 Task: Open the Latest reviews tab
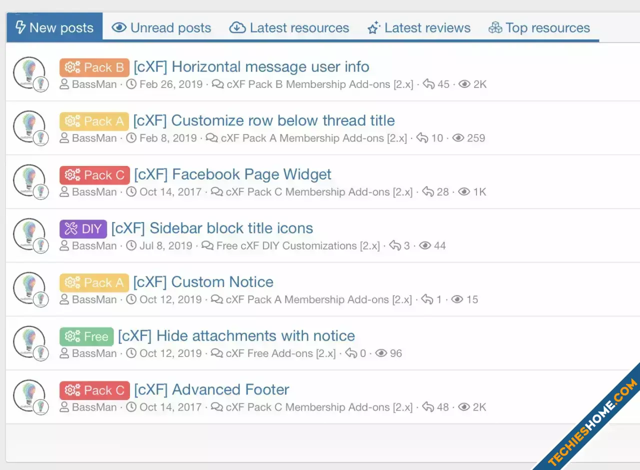click(x=419, y=27)
